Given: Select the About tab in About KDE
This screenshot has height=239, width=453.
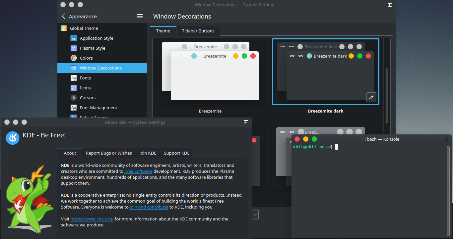Looking at the screenshot, I should pos(70,153).
